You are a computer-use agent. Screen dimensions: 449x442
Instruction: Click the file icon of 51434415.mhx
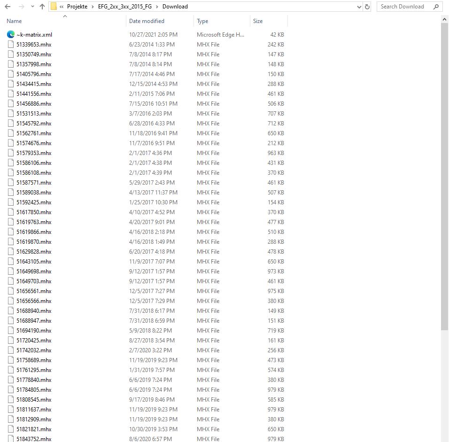11,84
